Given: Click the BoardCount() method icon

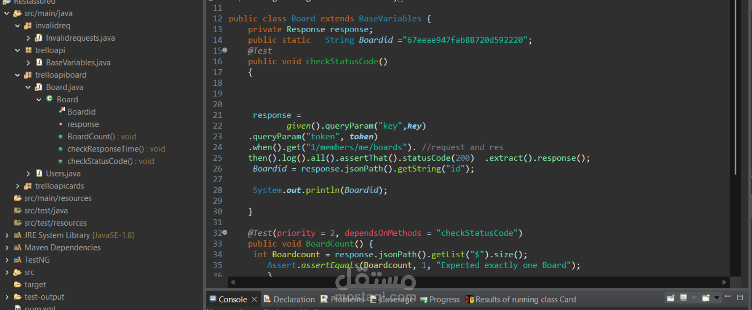Looking at the screenshot, I should coord(60,137).
